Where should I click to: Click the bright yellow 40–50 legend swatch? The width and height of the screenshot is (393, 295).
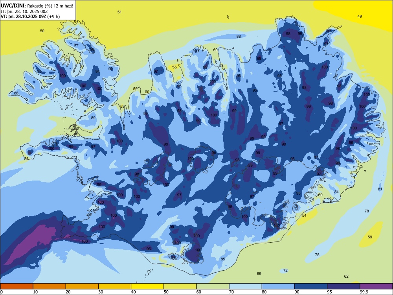[x=147, y=286]
